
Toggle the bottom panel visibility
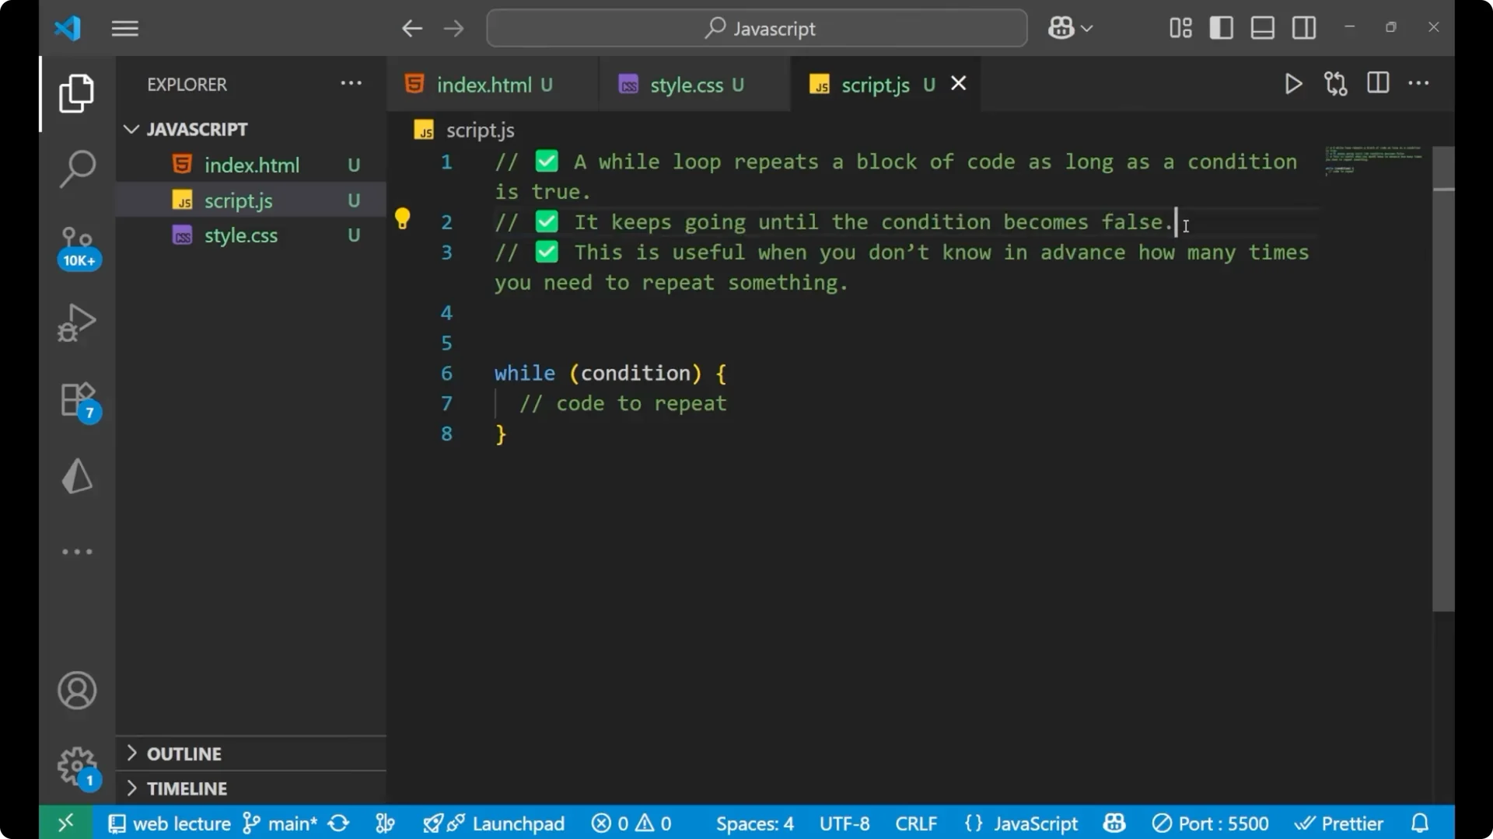[1262, 27]
